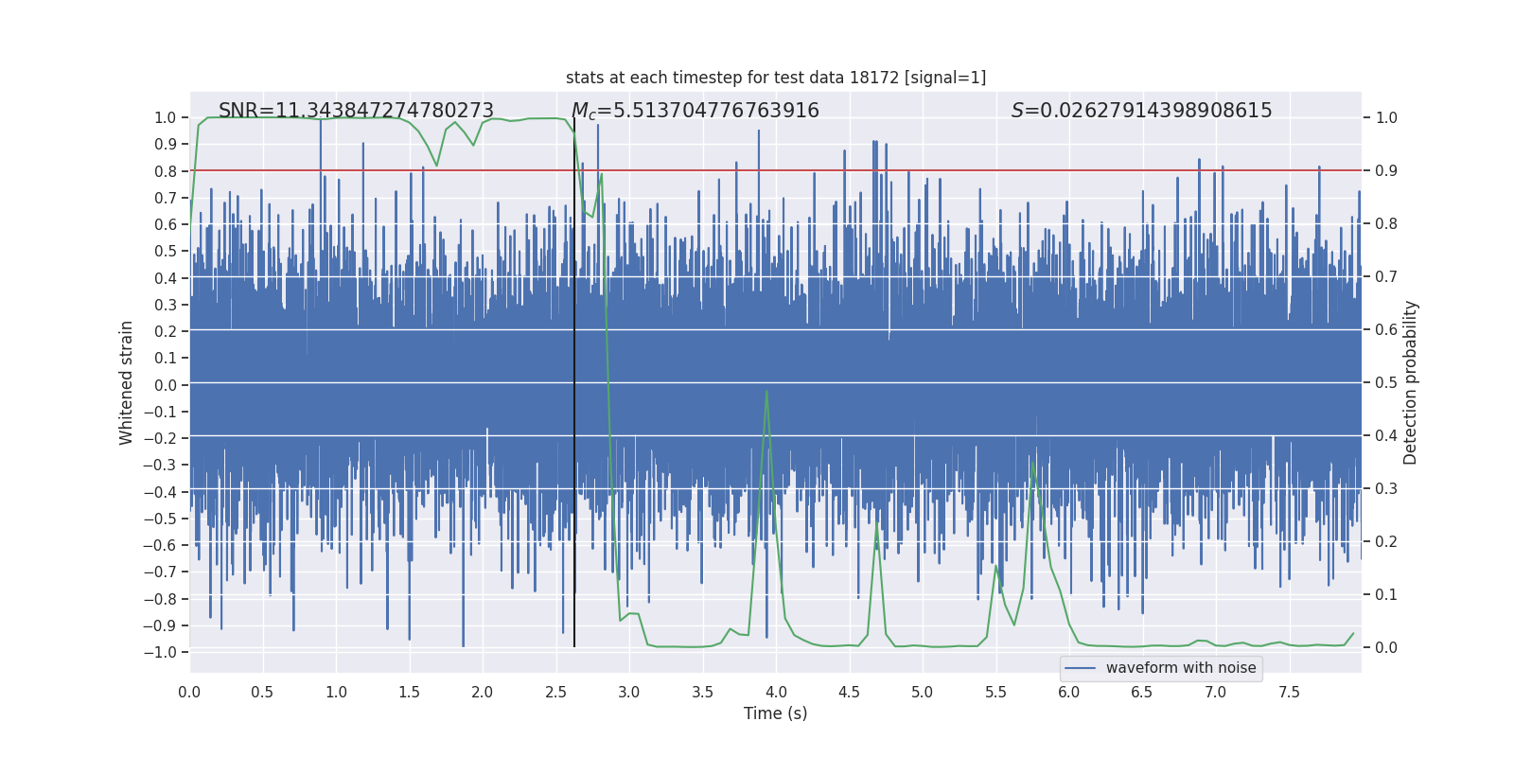Click the −0.9 tick on the Whitened strain axis
Screen dimensions: 1514x757
pyautogui.click(x=160, y=625)
